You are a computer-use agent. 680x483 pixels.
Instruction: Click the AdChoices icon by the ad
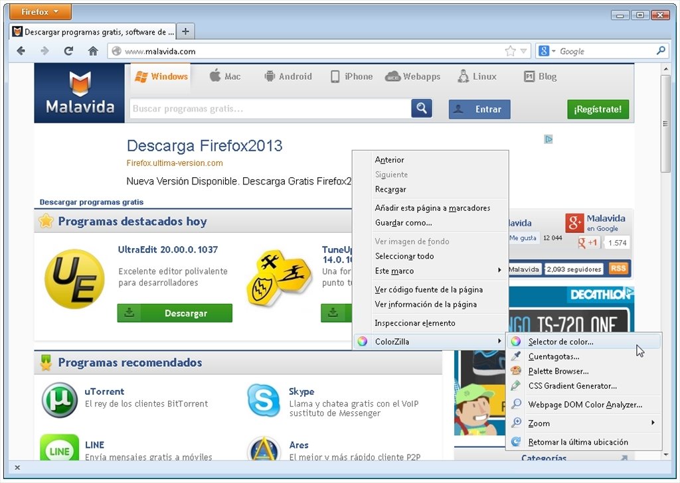pyautogui.click(x=548, y=139)
